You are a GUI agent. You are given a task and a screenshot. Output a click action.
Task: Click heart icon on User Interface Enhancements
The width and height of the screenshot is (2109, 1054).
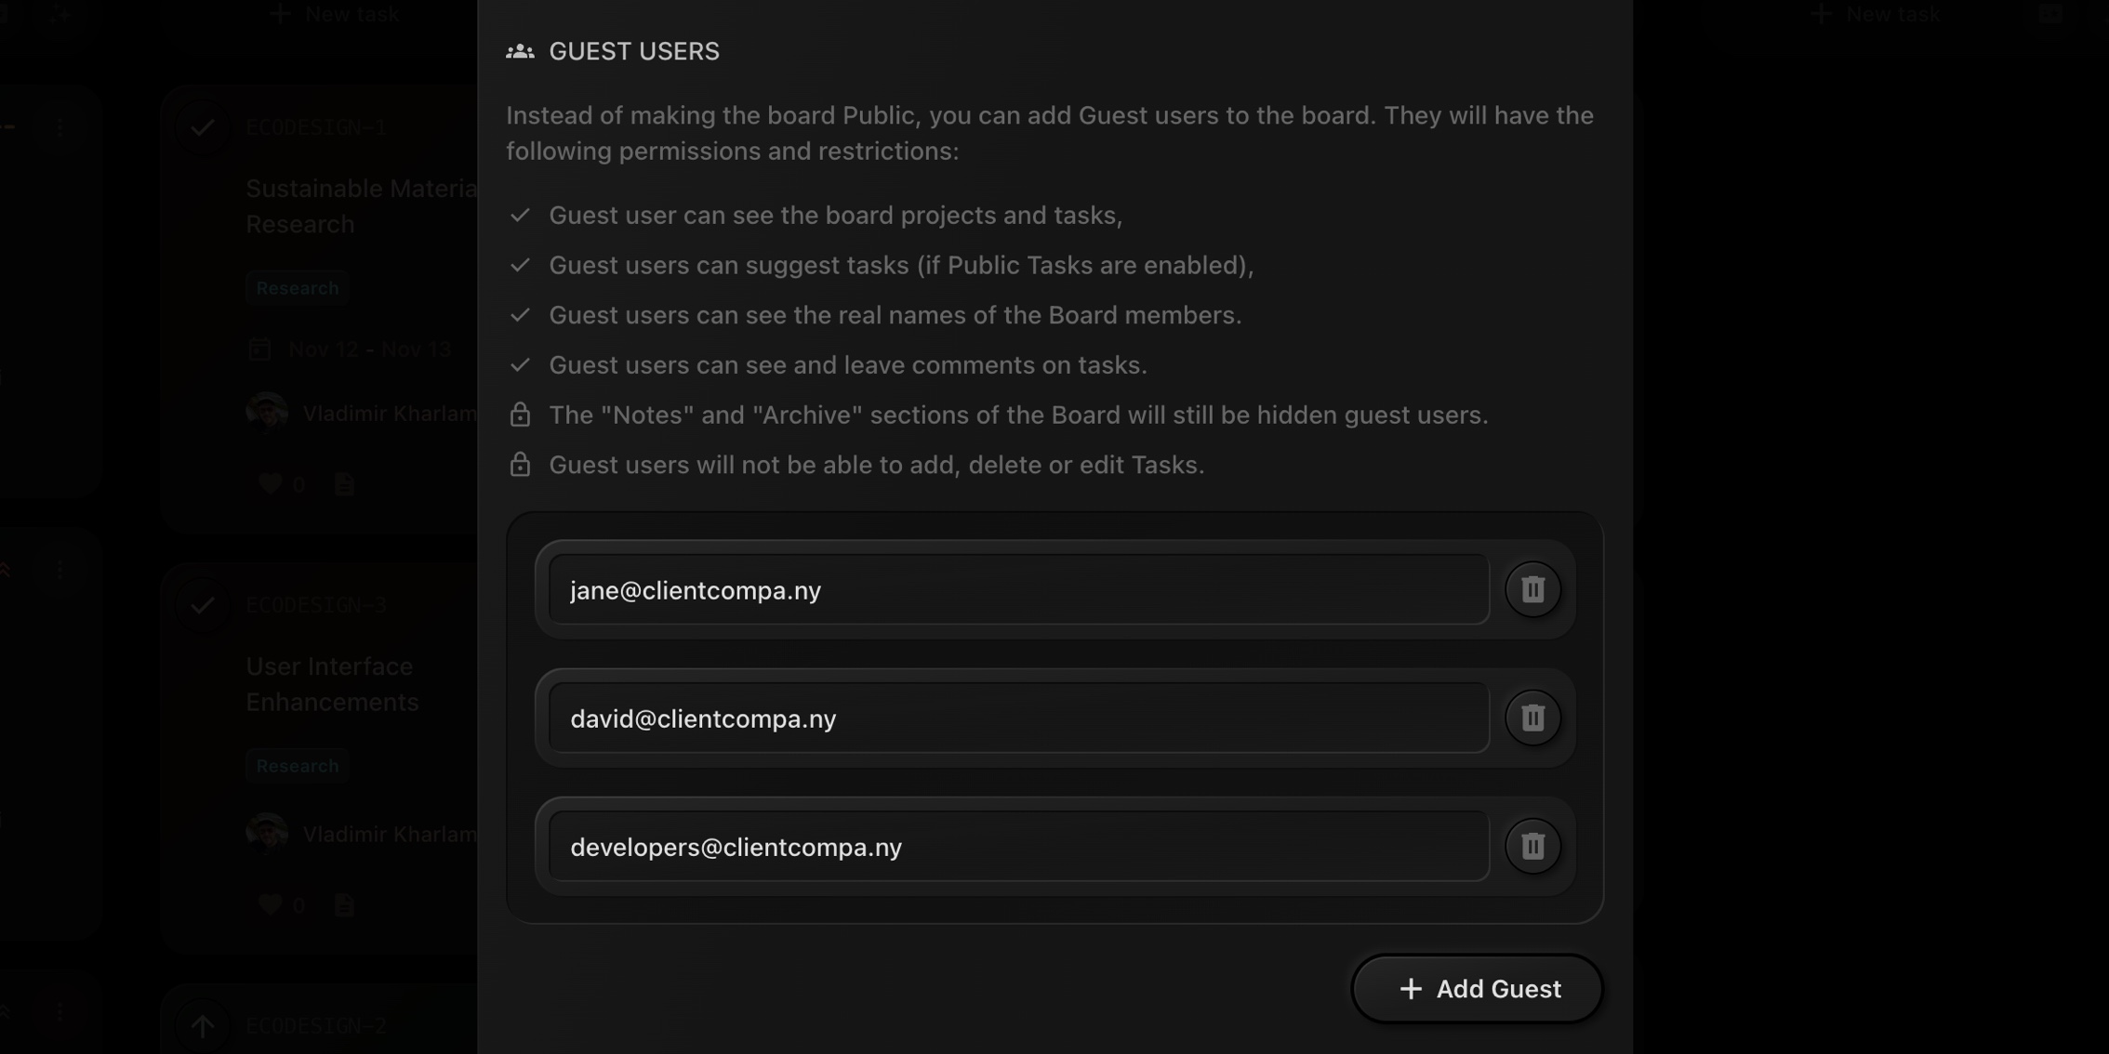coord(270,904)
